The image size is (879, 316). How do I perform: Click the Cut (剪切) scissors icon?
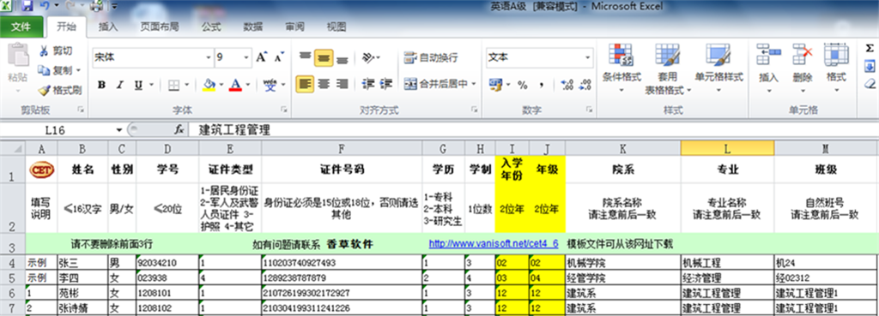click(44, 51)
